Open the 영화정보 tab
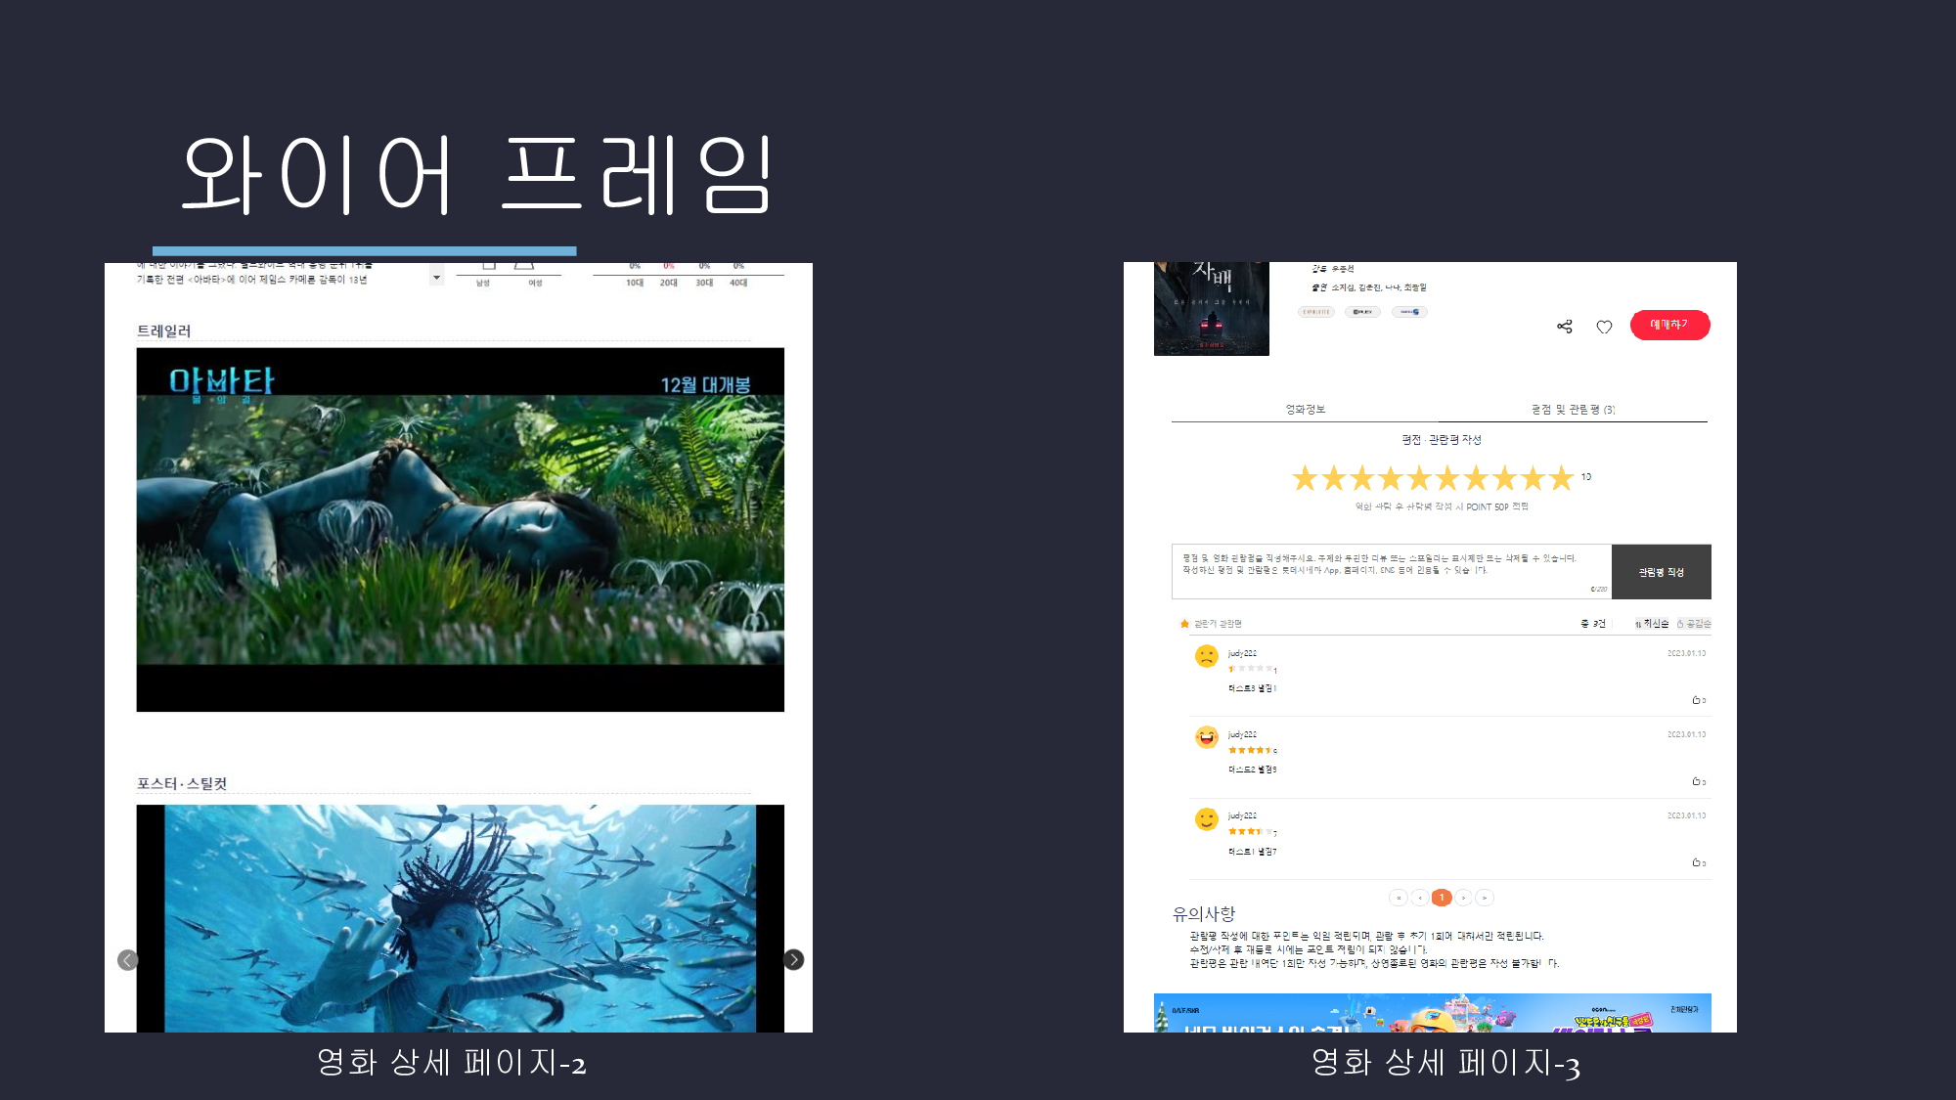This screenshot has width=1956, height=1100. (x=1305, y=410)
